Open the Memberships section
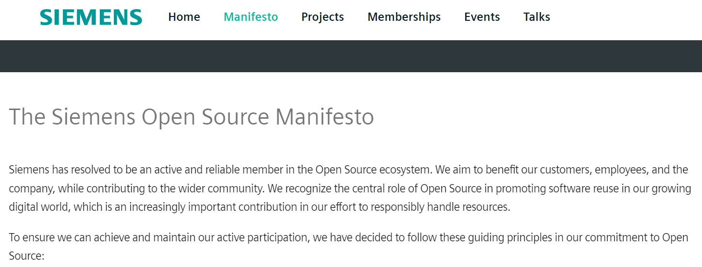702x267 pixels. pyautogui.click(x=404, y=17)
